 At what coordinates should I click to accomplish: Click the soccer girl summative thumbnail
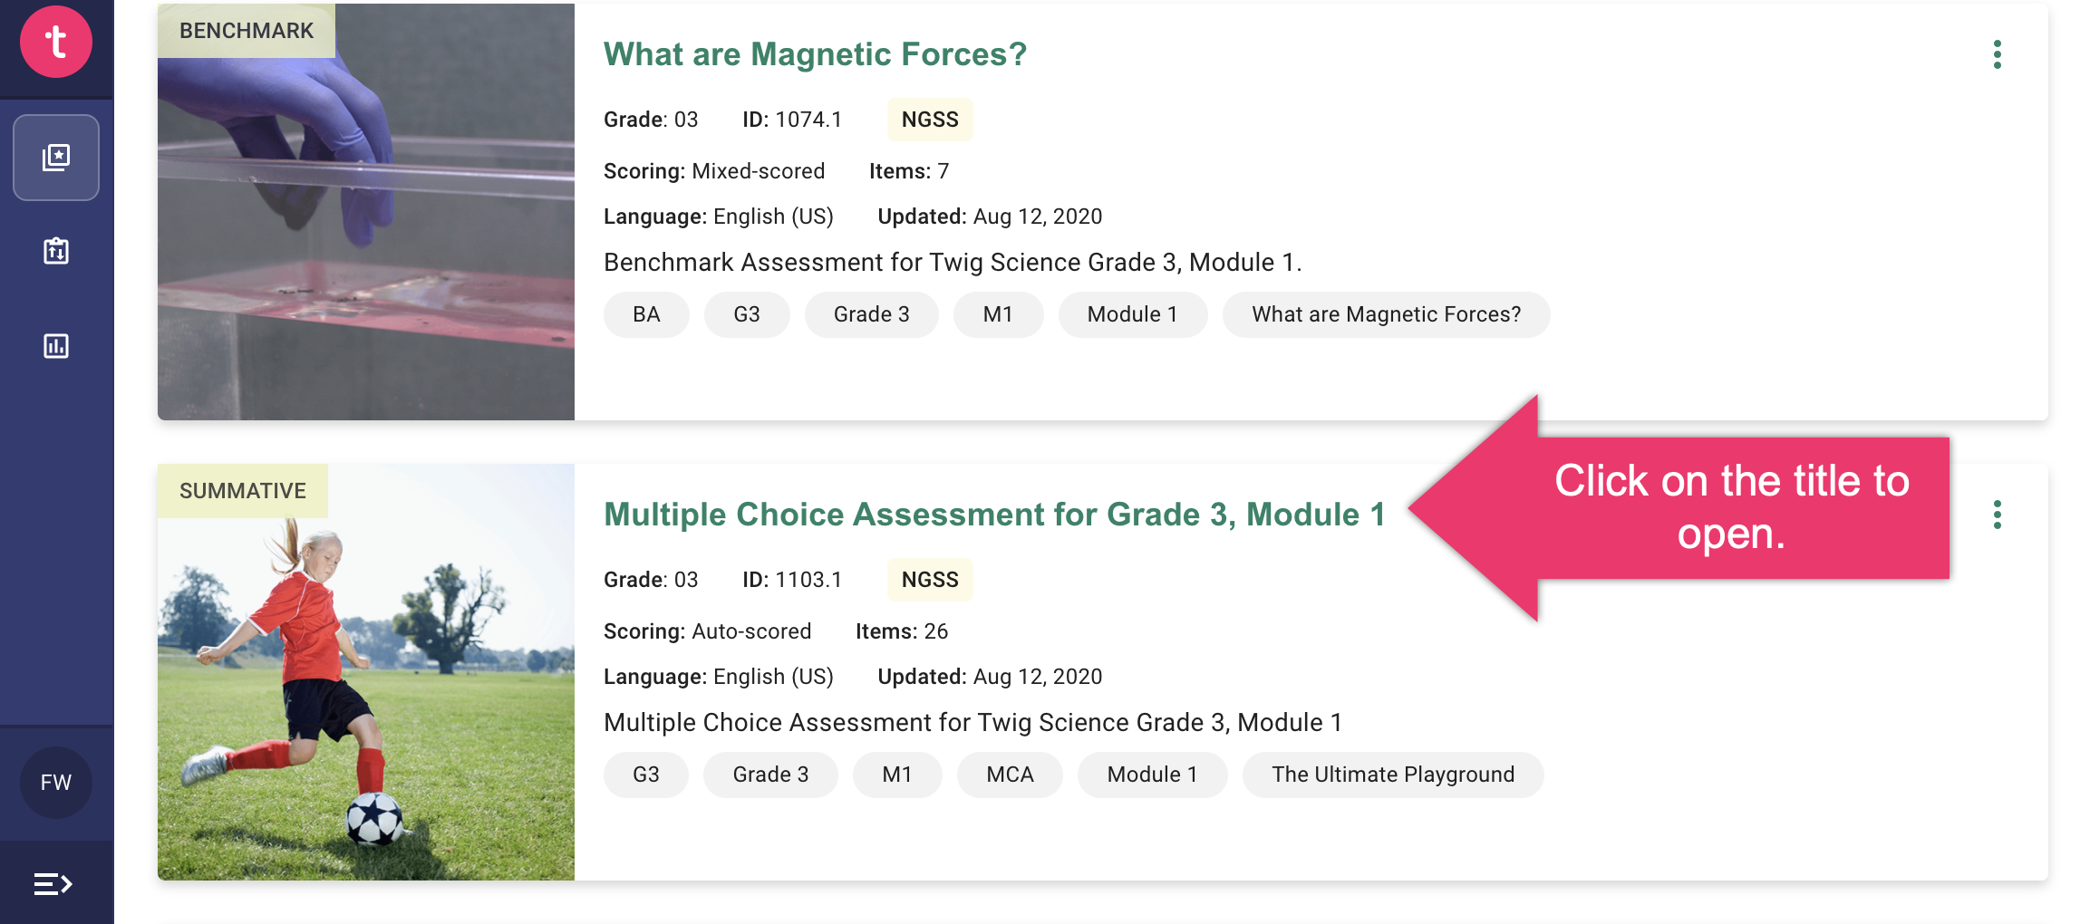(x=366, y=672)
